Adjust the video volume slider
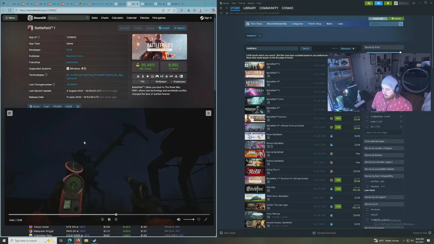Screen dimensions: 434x244 coord(189,220)
